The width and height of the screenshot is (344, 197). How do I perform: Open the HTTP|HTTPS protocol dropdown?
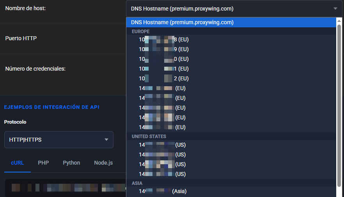tap(59, 140)
